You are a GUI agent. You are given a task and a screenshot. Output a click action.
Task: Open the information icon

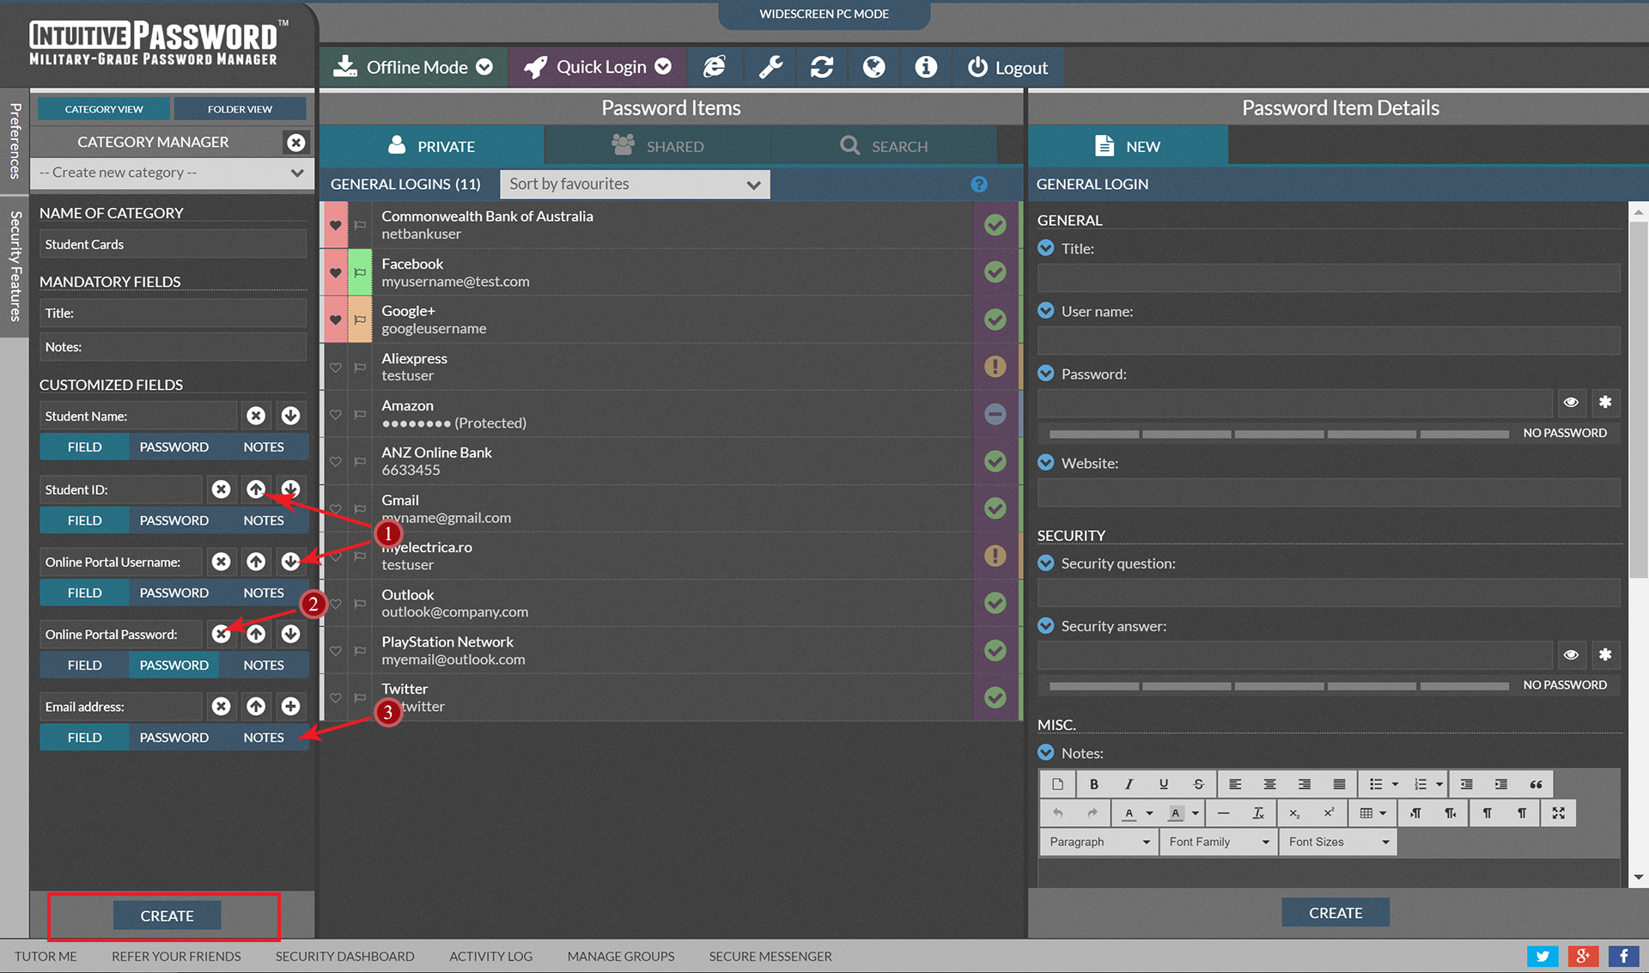click(925, 67)
